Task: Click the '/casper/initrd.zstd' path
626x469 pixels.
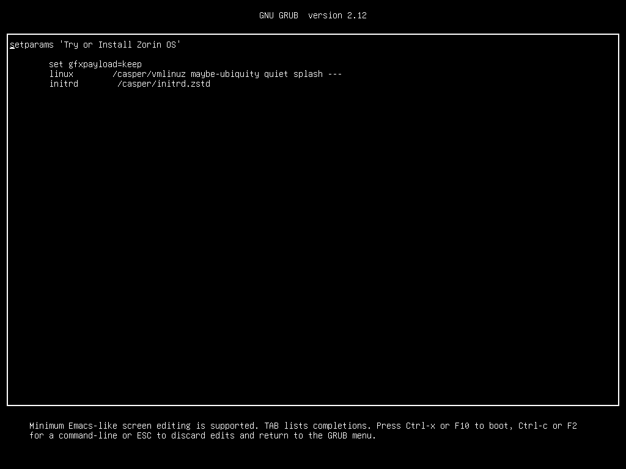Action: tap(164, 84)
